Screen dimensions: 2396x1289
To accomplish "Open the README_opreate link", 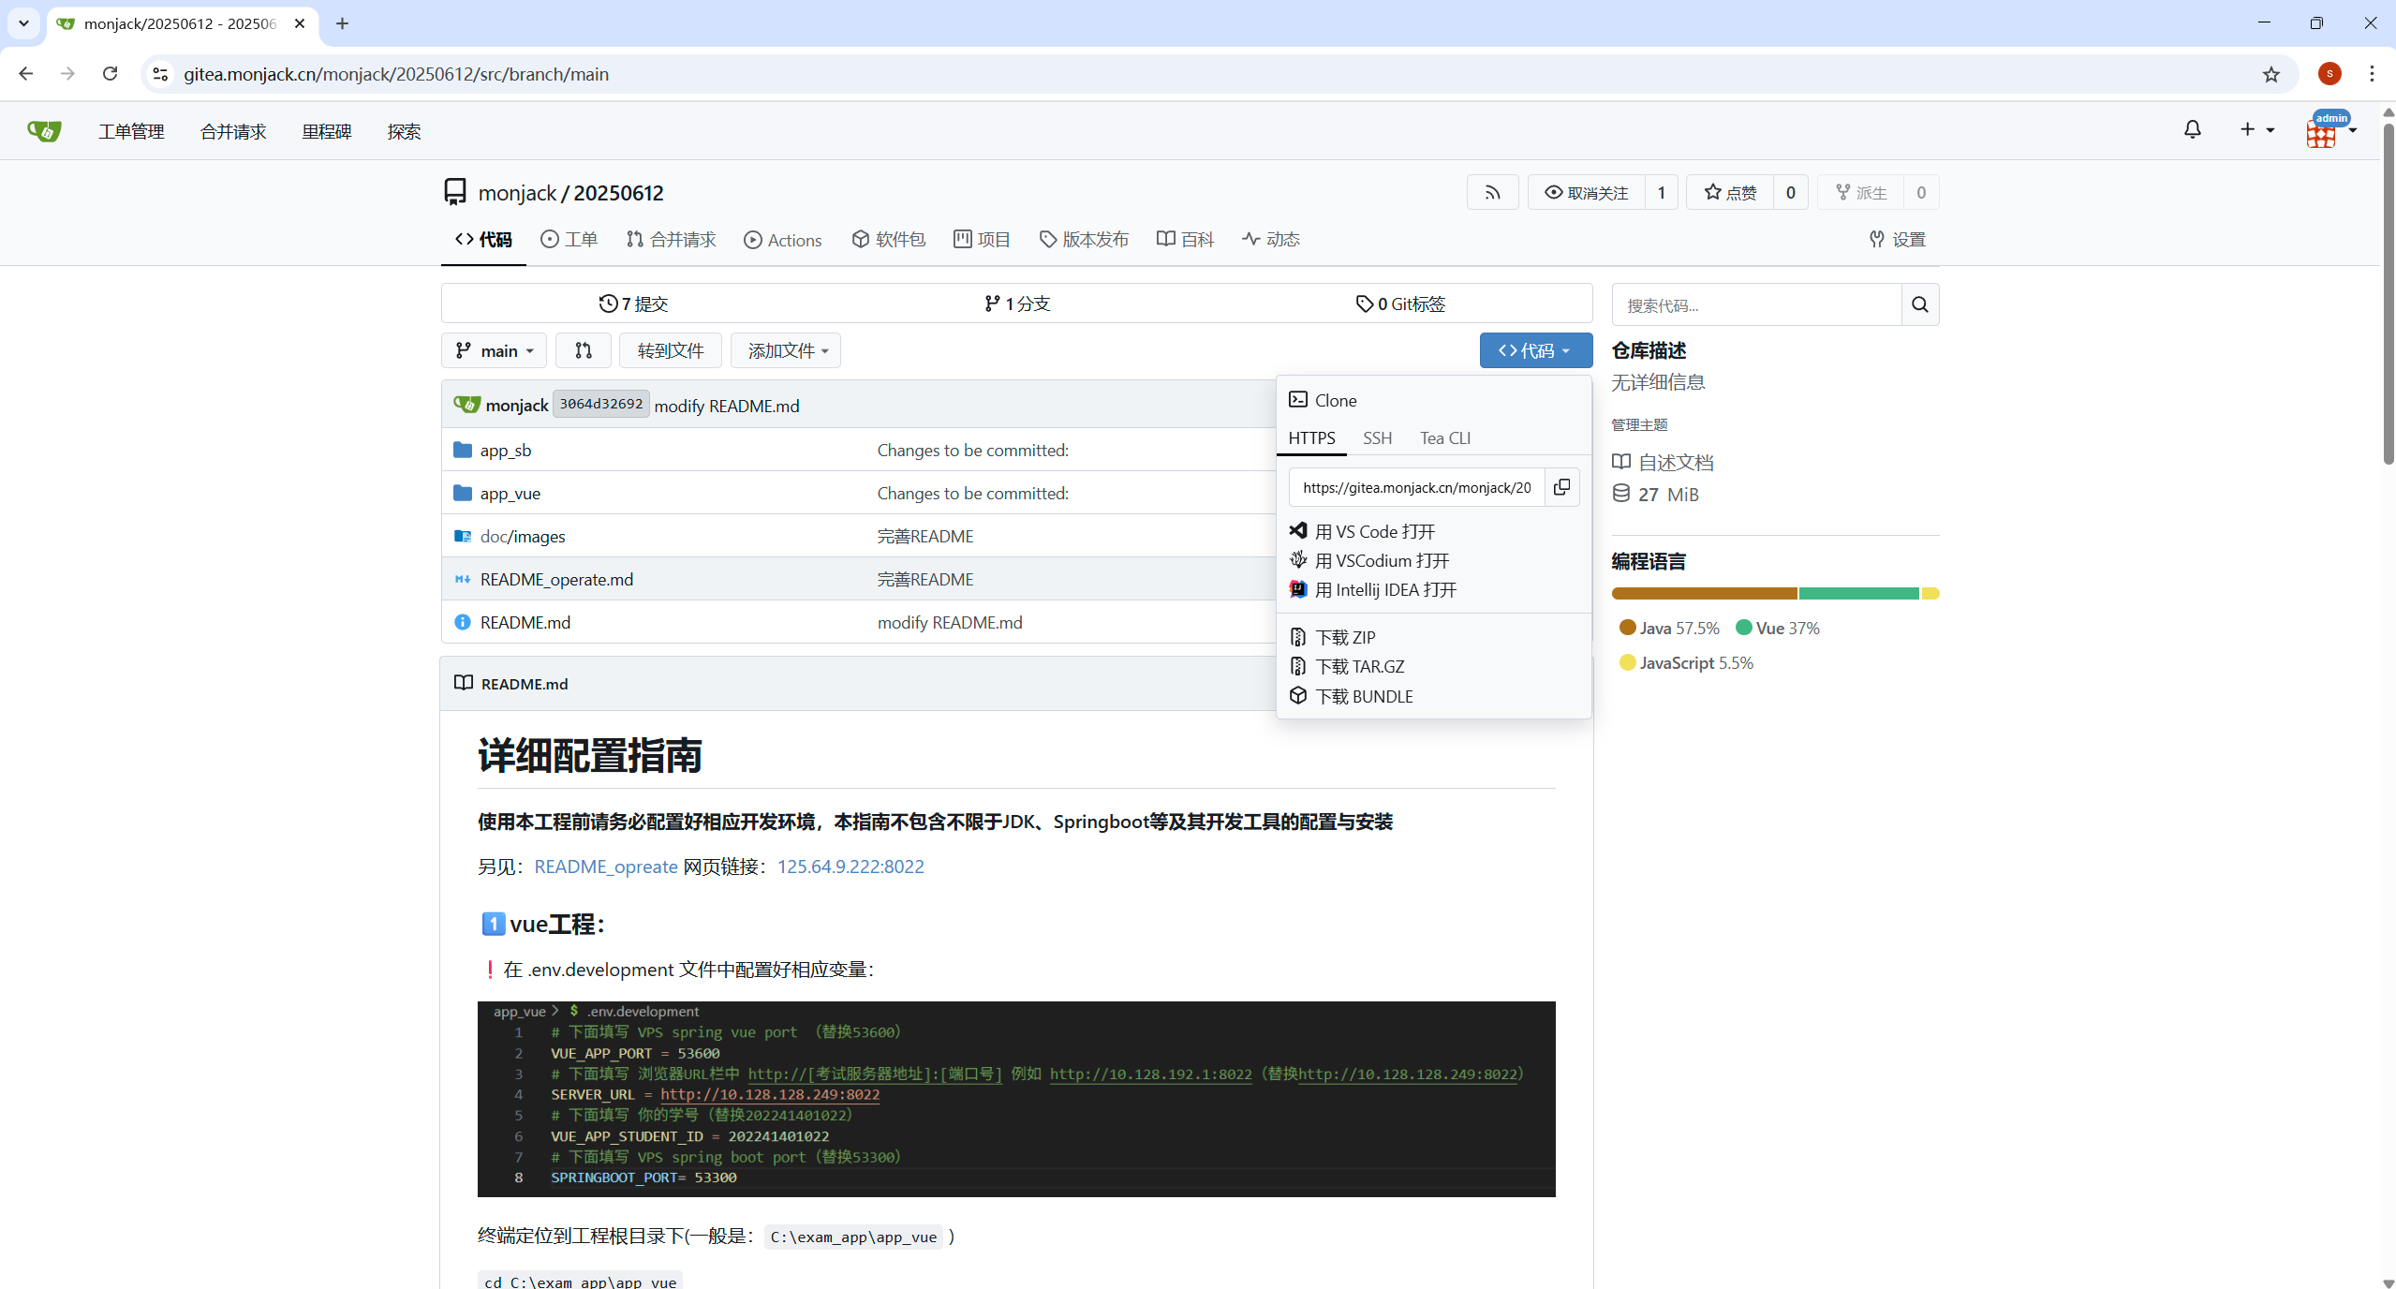I will click(605, 867).
